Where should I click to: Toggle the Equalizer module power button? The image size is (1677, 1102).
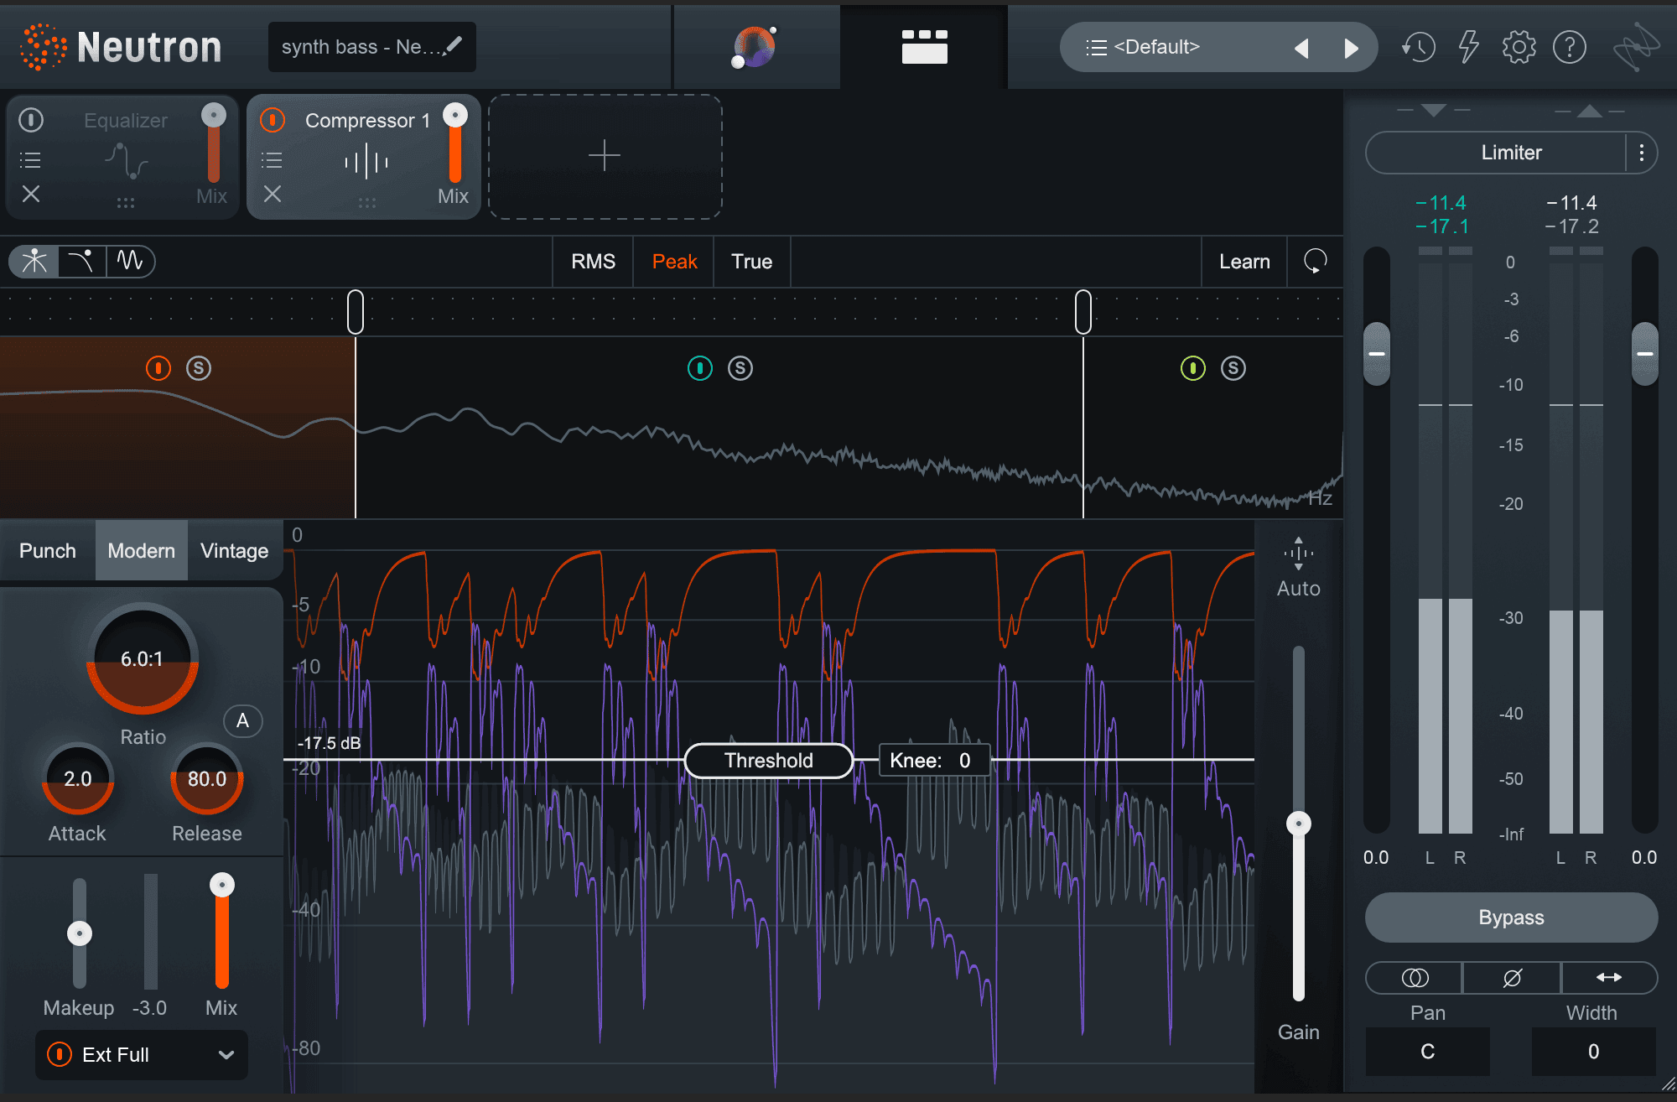coord(31,120)
